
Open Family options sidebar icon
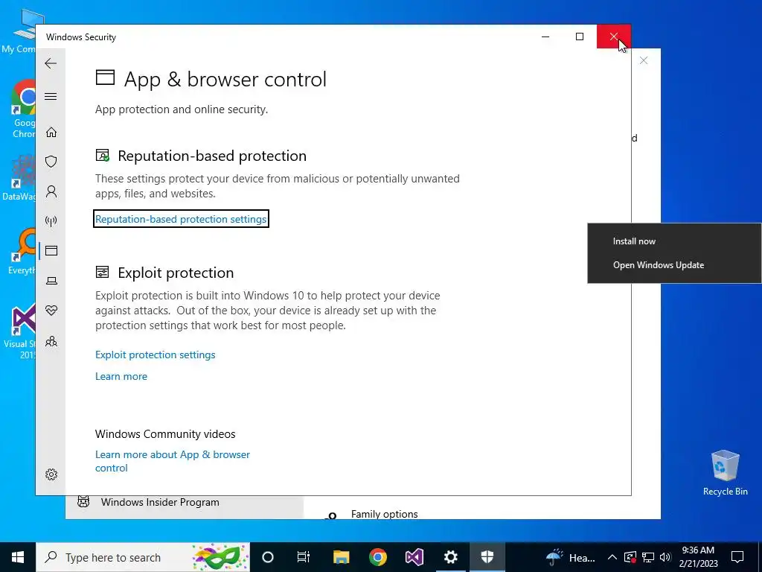point(51,341)
